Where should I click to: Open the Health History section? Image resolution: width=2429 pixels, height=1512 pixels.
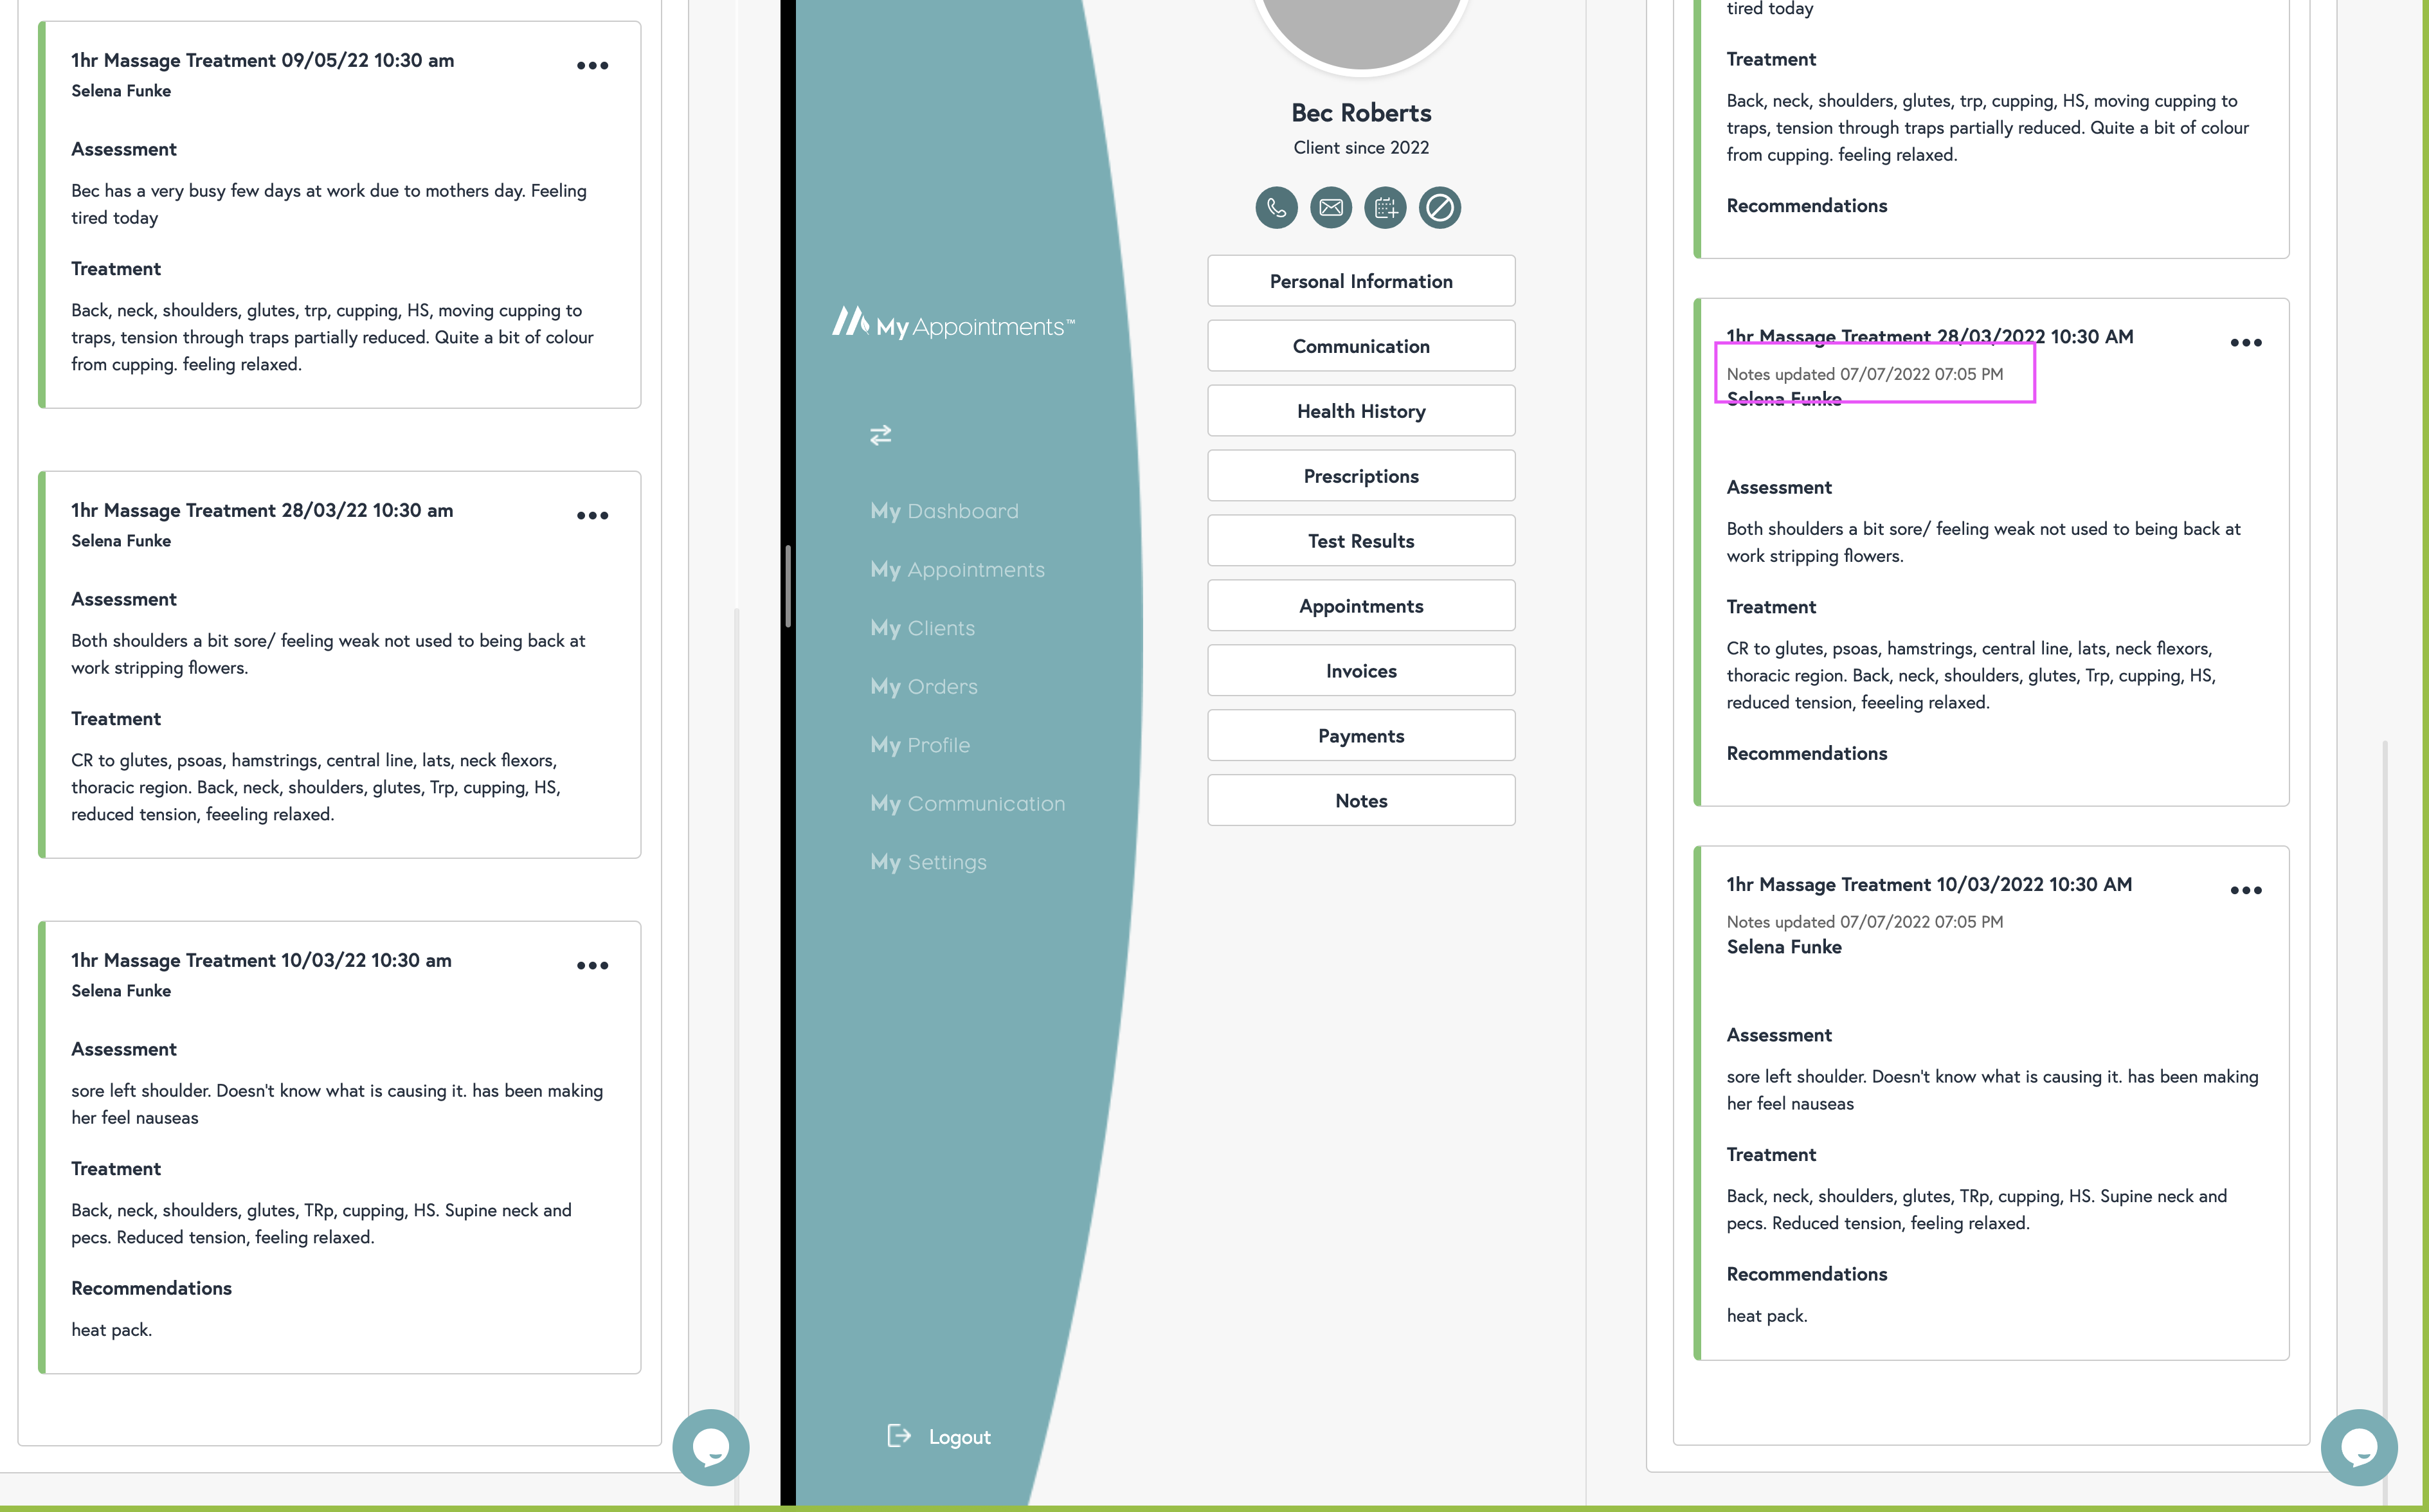[1360, 411]
